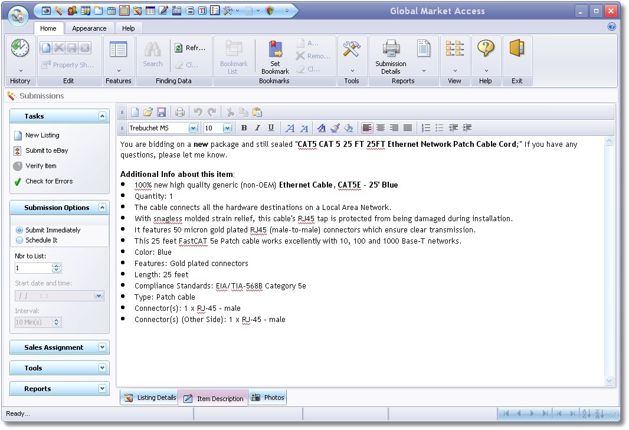The width and height of the screenshot is (629, 430).
Task: Click the Nbr to List input field
Action: (x=33, y=268)
